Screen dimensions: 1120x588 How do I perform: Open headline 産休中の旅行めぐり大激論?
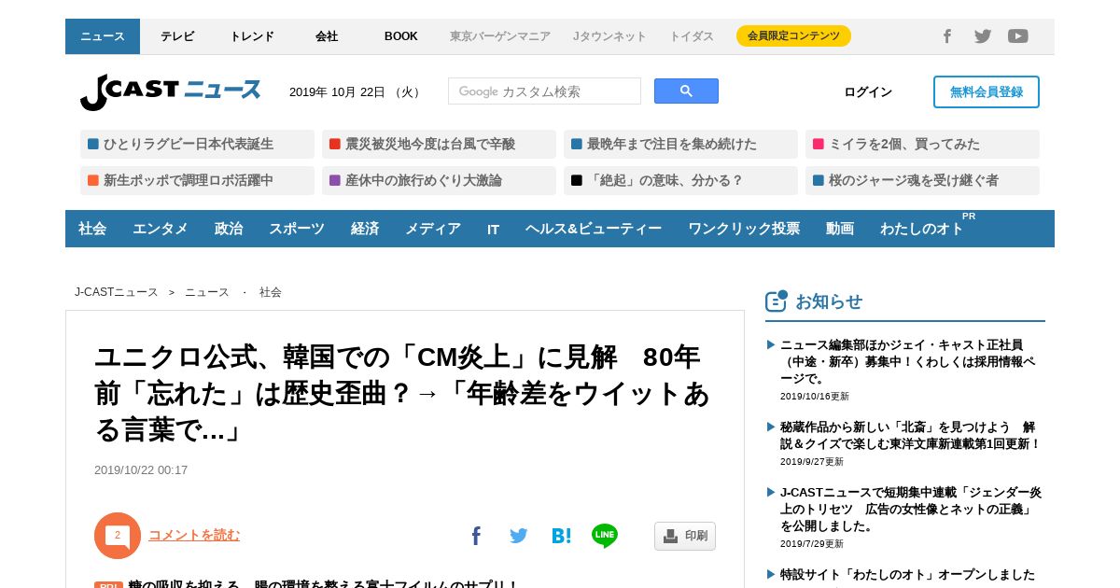(x=439, y=180)
